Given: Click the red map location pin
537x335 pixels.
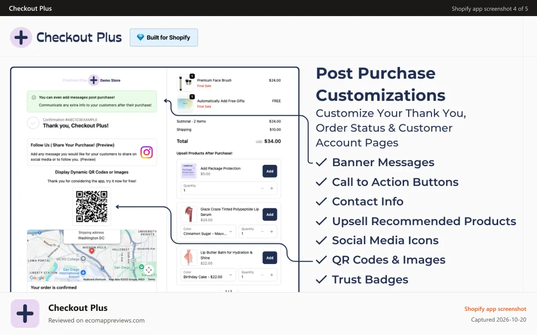Looking at the screenshot, I should click(92, 251).
